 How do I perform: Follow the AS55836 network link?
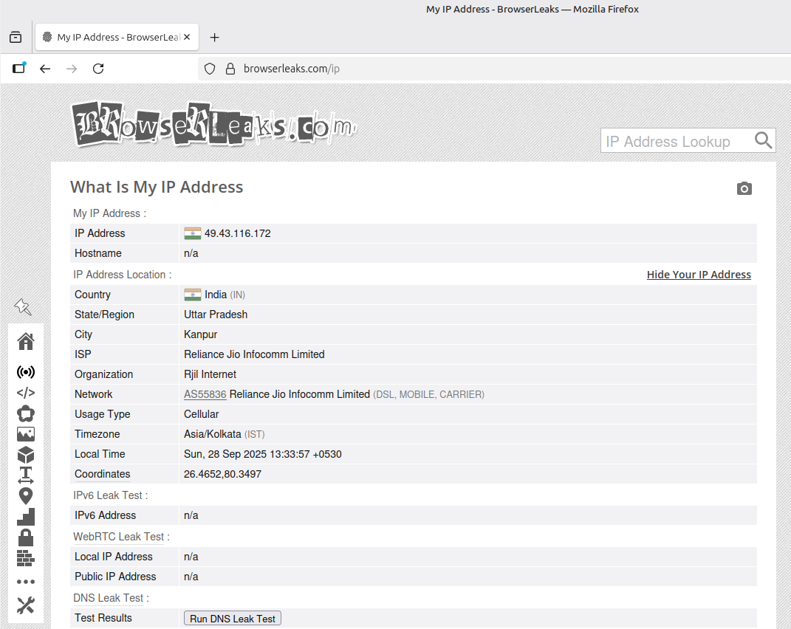pyautogui.click(x=205, y=394)
